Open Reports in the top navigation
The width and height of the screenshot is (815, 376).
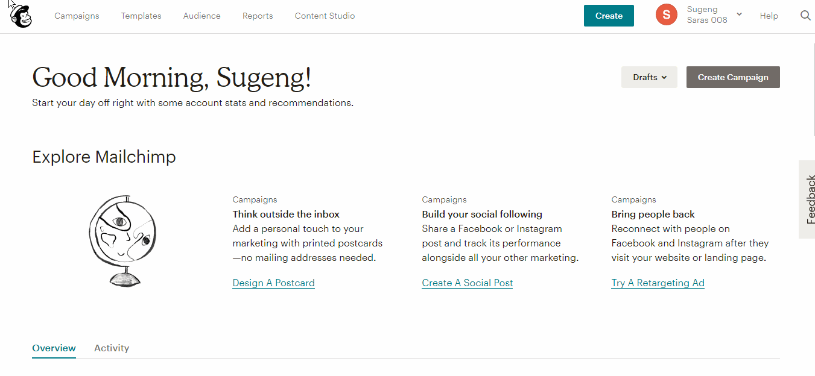(258, 16)
